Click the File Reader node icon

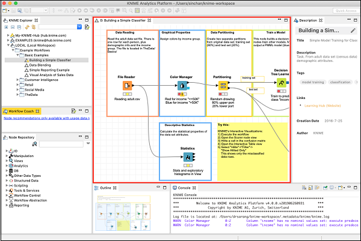coord(128,86)
